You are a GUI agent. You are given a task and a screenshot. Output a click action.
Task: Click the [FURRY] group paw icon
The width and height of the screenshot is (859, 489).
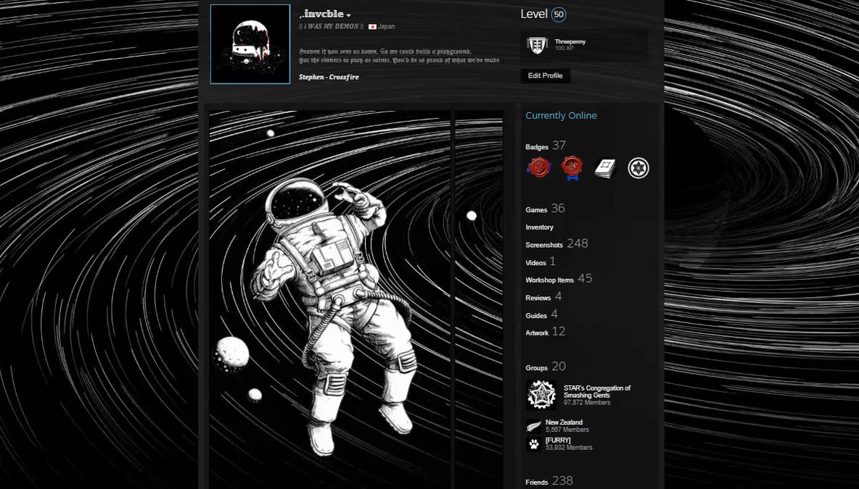[x=533, y=443]
